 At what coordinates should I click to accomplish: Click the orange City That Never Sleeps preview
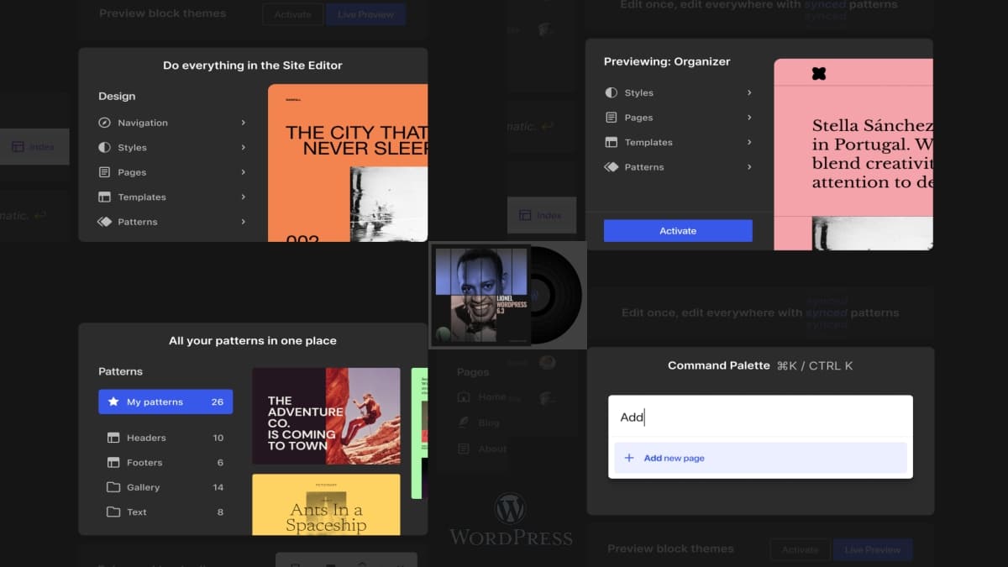[x=348, y=163]
